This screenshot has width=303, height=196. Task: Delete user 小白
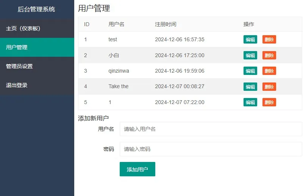coord(269,55)
